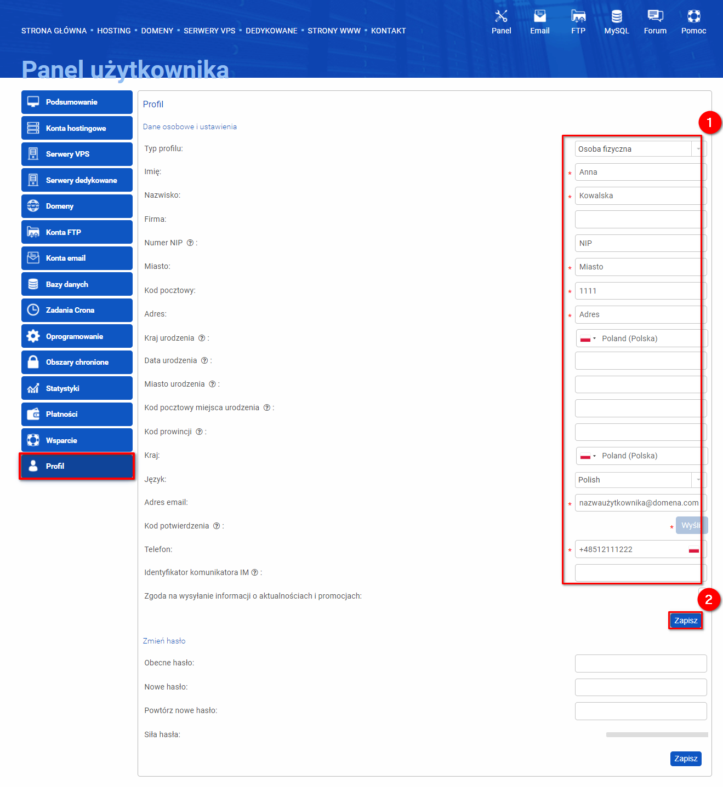Click the Profil person icon
Image resolution: width=723 pixels, height=787 pixels.
click(33, 466)
